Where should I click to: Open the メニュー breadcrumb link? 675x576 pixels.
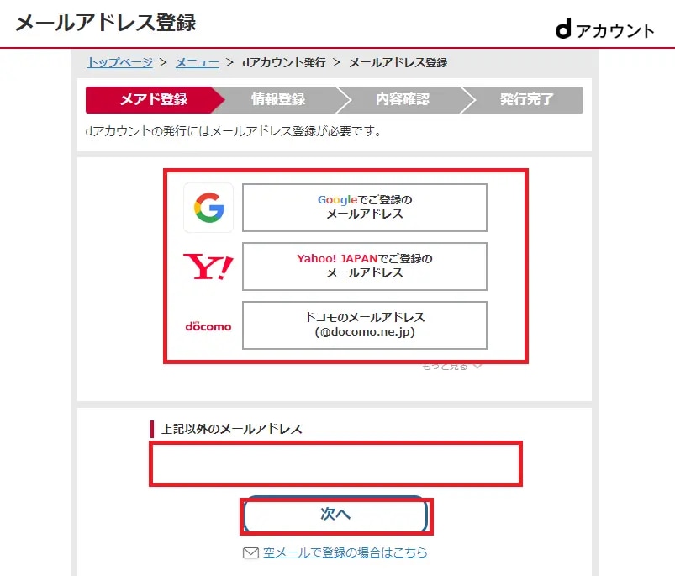198,62
